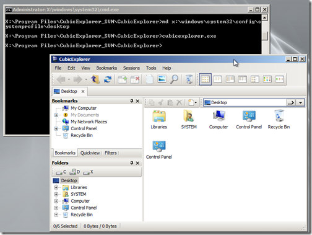Expand Libraries in Folders tree
312x235 pixels.
tap(56, 187)
